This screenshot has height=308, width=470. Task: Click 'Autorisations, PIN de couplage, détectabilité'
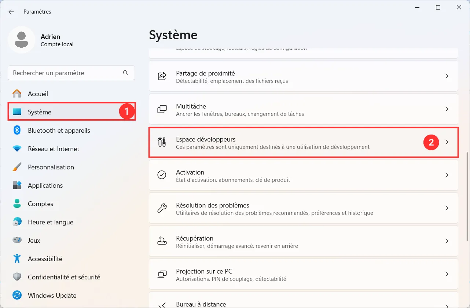pos(231,279)
